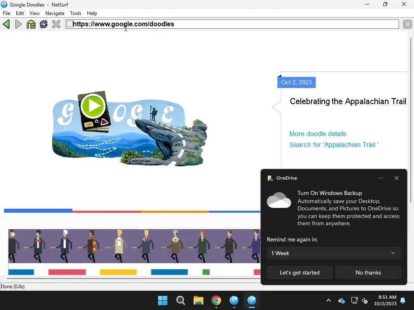Click the Oct 2, 2023 date label
Viewport: 414px width, 310px height.
click(x=296, y=82)
